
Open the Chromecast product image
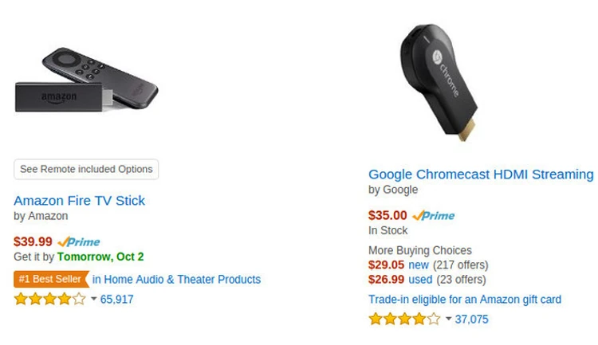point(438,80)
